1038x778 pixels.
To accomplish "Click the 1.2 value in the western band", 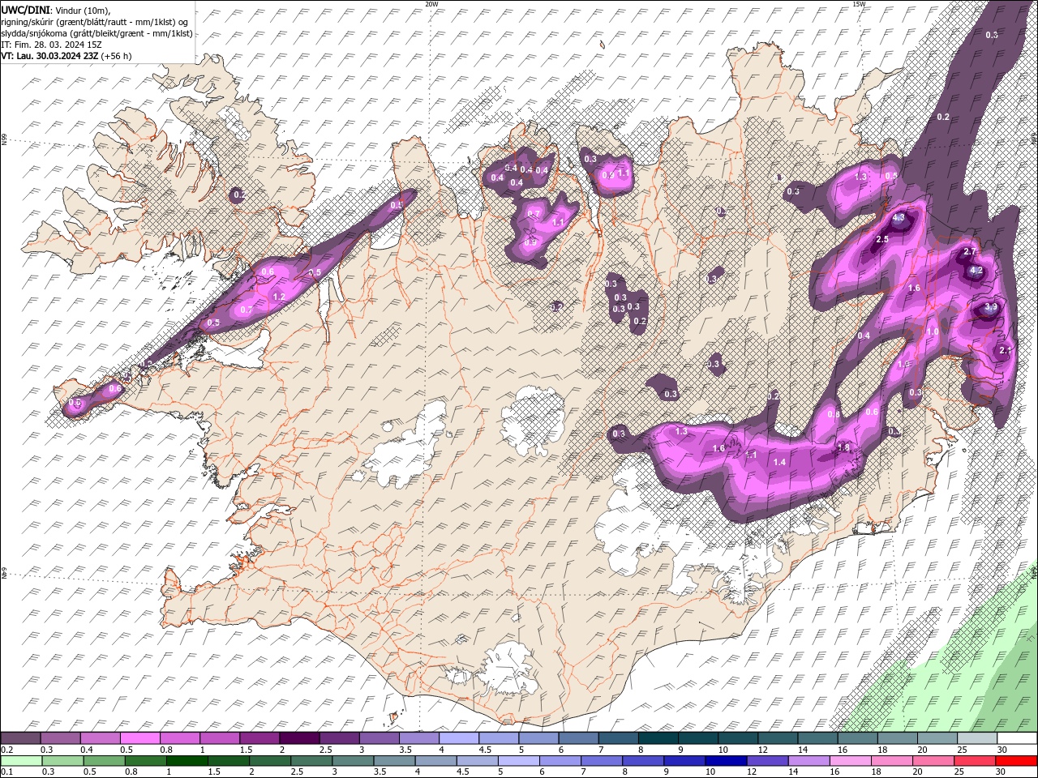I will [279, 297].
